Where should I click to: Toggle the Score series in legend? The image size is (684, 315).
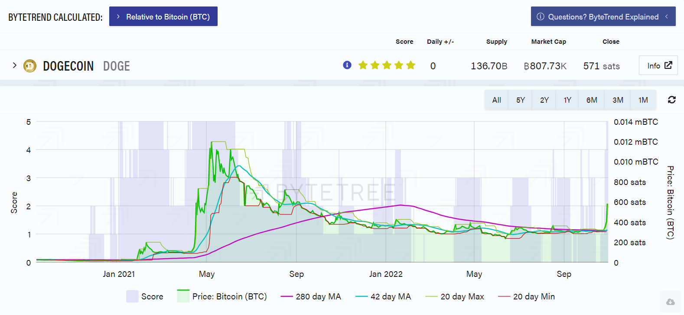pyautogui.click(x=145, y=296)
